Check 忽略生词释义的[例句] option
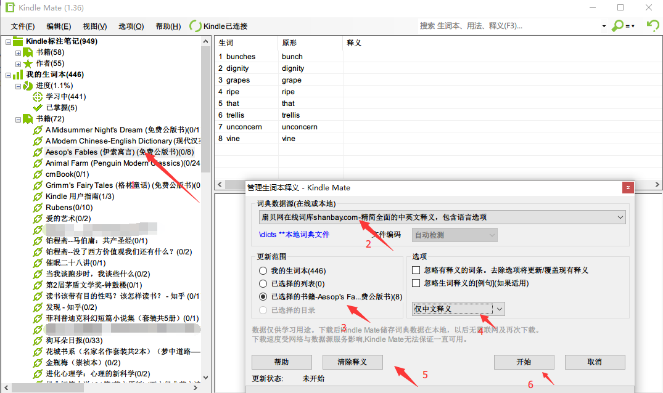 tap(416, 283)
